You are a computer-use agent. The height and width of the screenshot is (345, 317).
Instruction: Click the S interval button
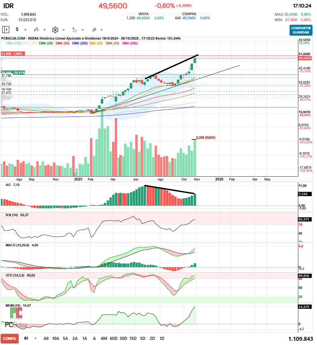pyautogui.click(x=17, y=30)
